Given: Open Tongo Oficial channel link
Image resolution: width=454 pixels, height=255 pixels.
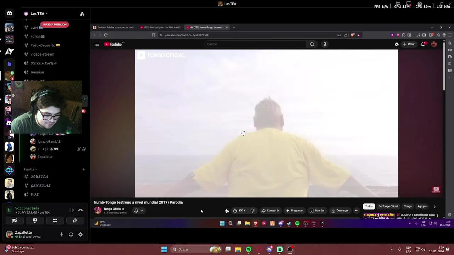Looking at the screenshot, I should pyautogui.click(x=112, y=209).
